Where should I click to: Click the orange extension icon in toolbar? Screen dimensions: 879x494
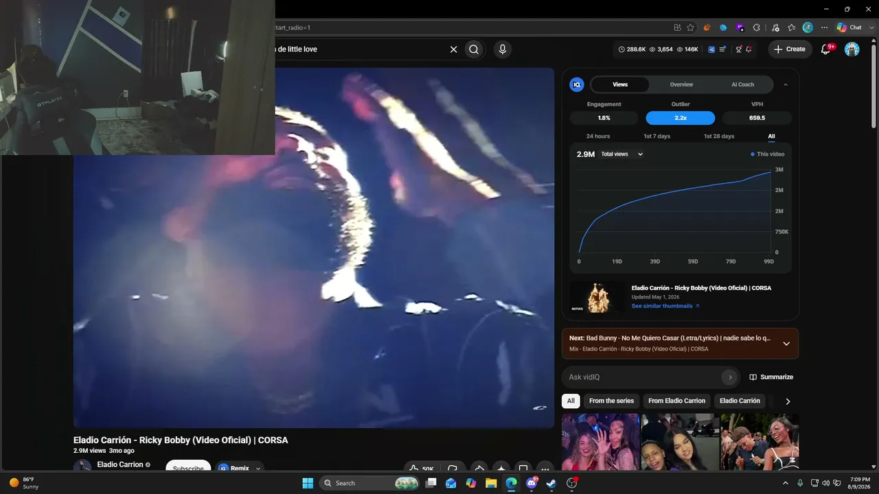coord(707,27)
